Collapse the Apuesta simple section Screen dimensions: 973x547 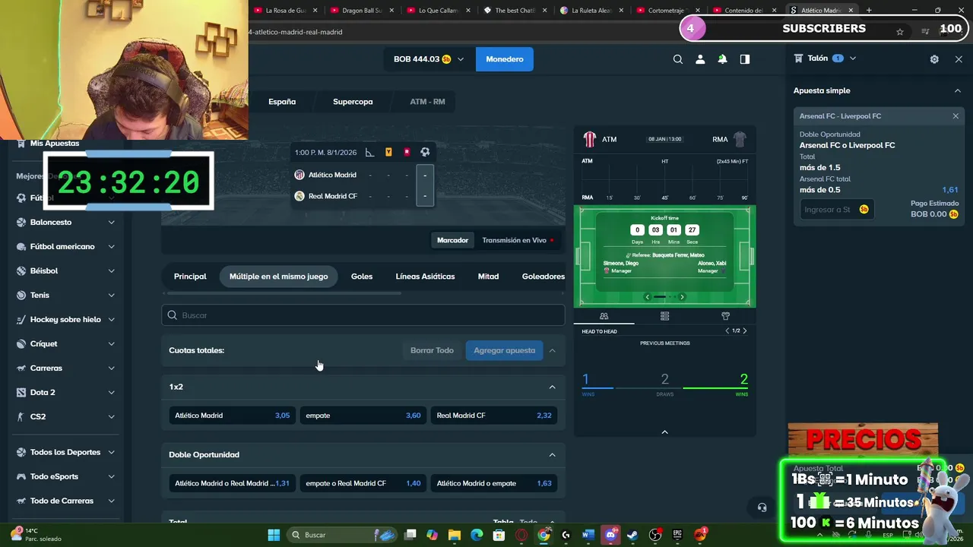(957, 90)
